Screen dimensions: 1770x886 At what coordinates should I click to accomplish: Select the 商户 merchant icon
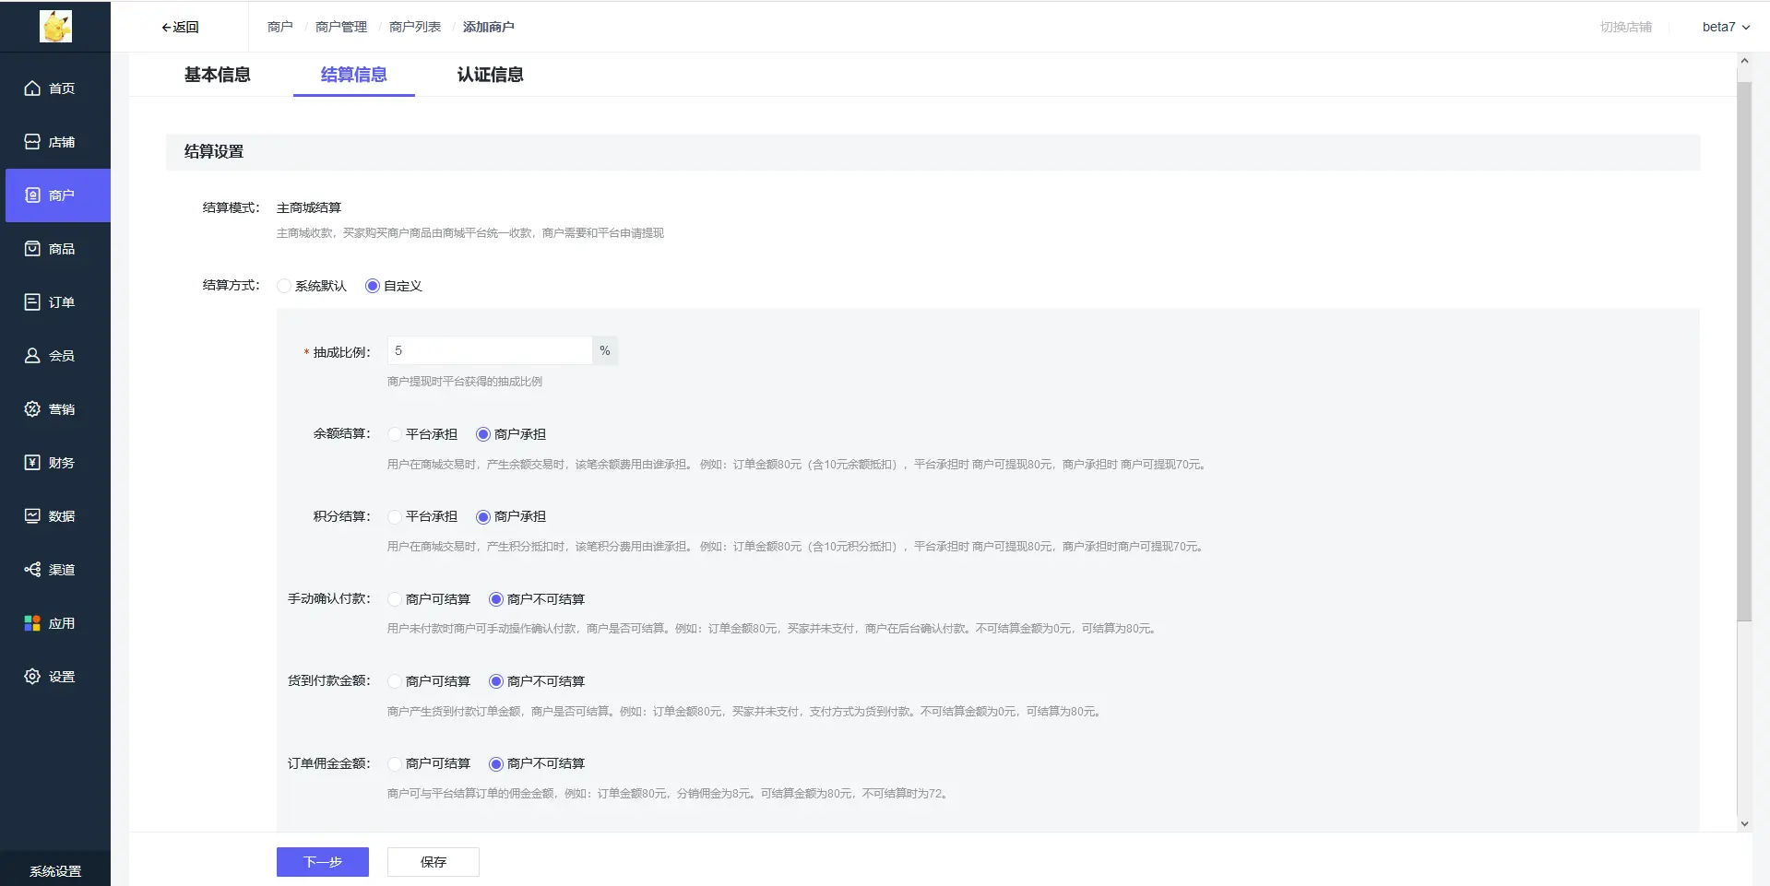coord(32,195)
